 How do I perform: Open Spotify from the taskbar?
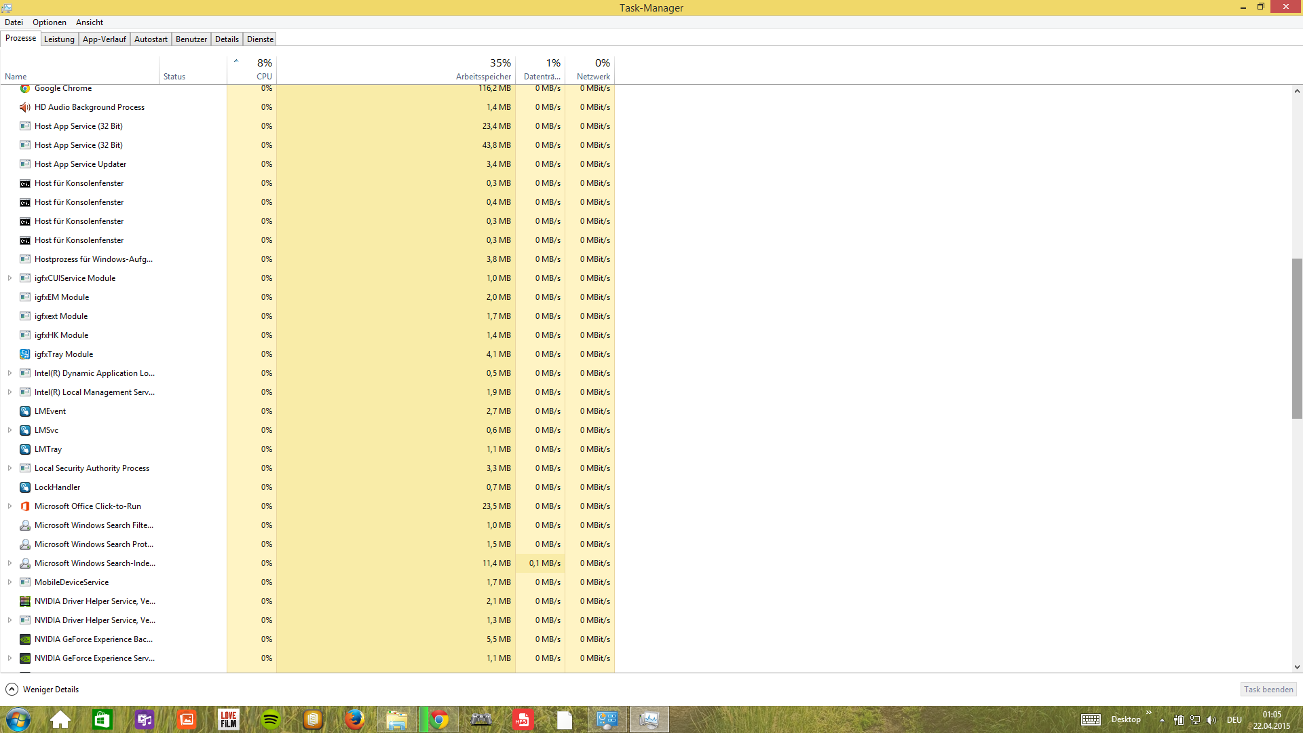coord(271,719)
